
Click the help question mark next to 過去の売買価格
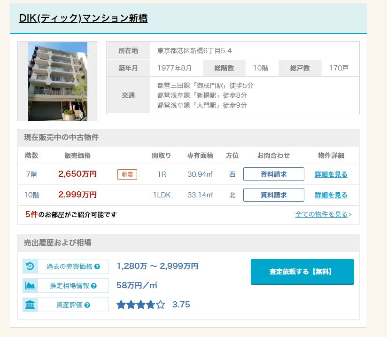[x=97, y=266]
